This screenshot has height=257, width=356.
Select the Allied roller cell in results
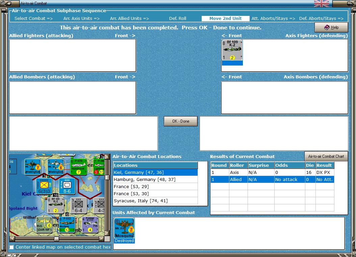238,179
